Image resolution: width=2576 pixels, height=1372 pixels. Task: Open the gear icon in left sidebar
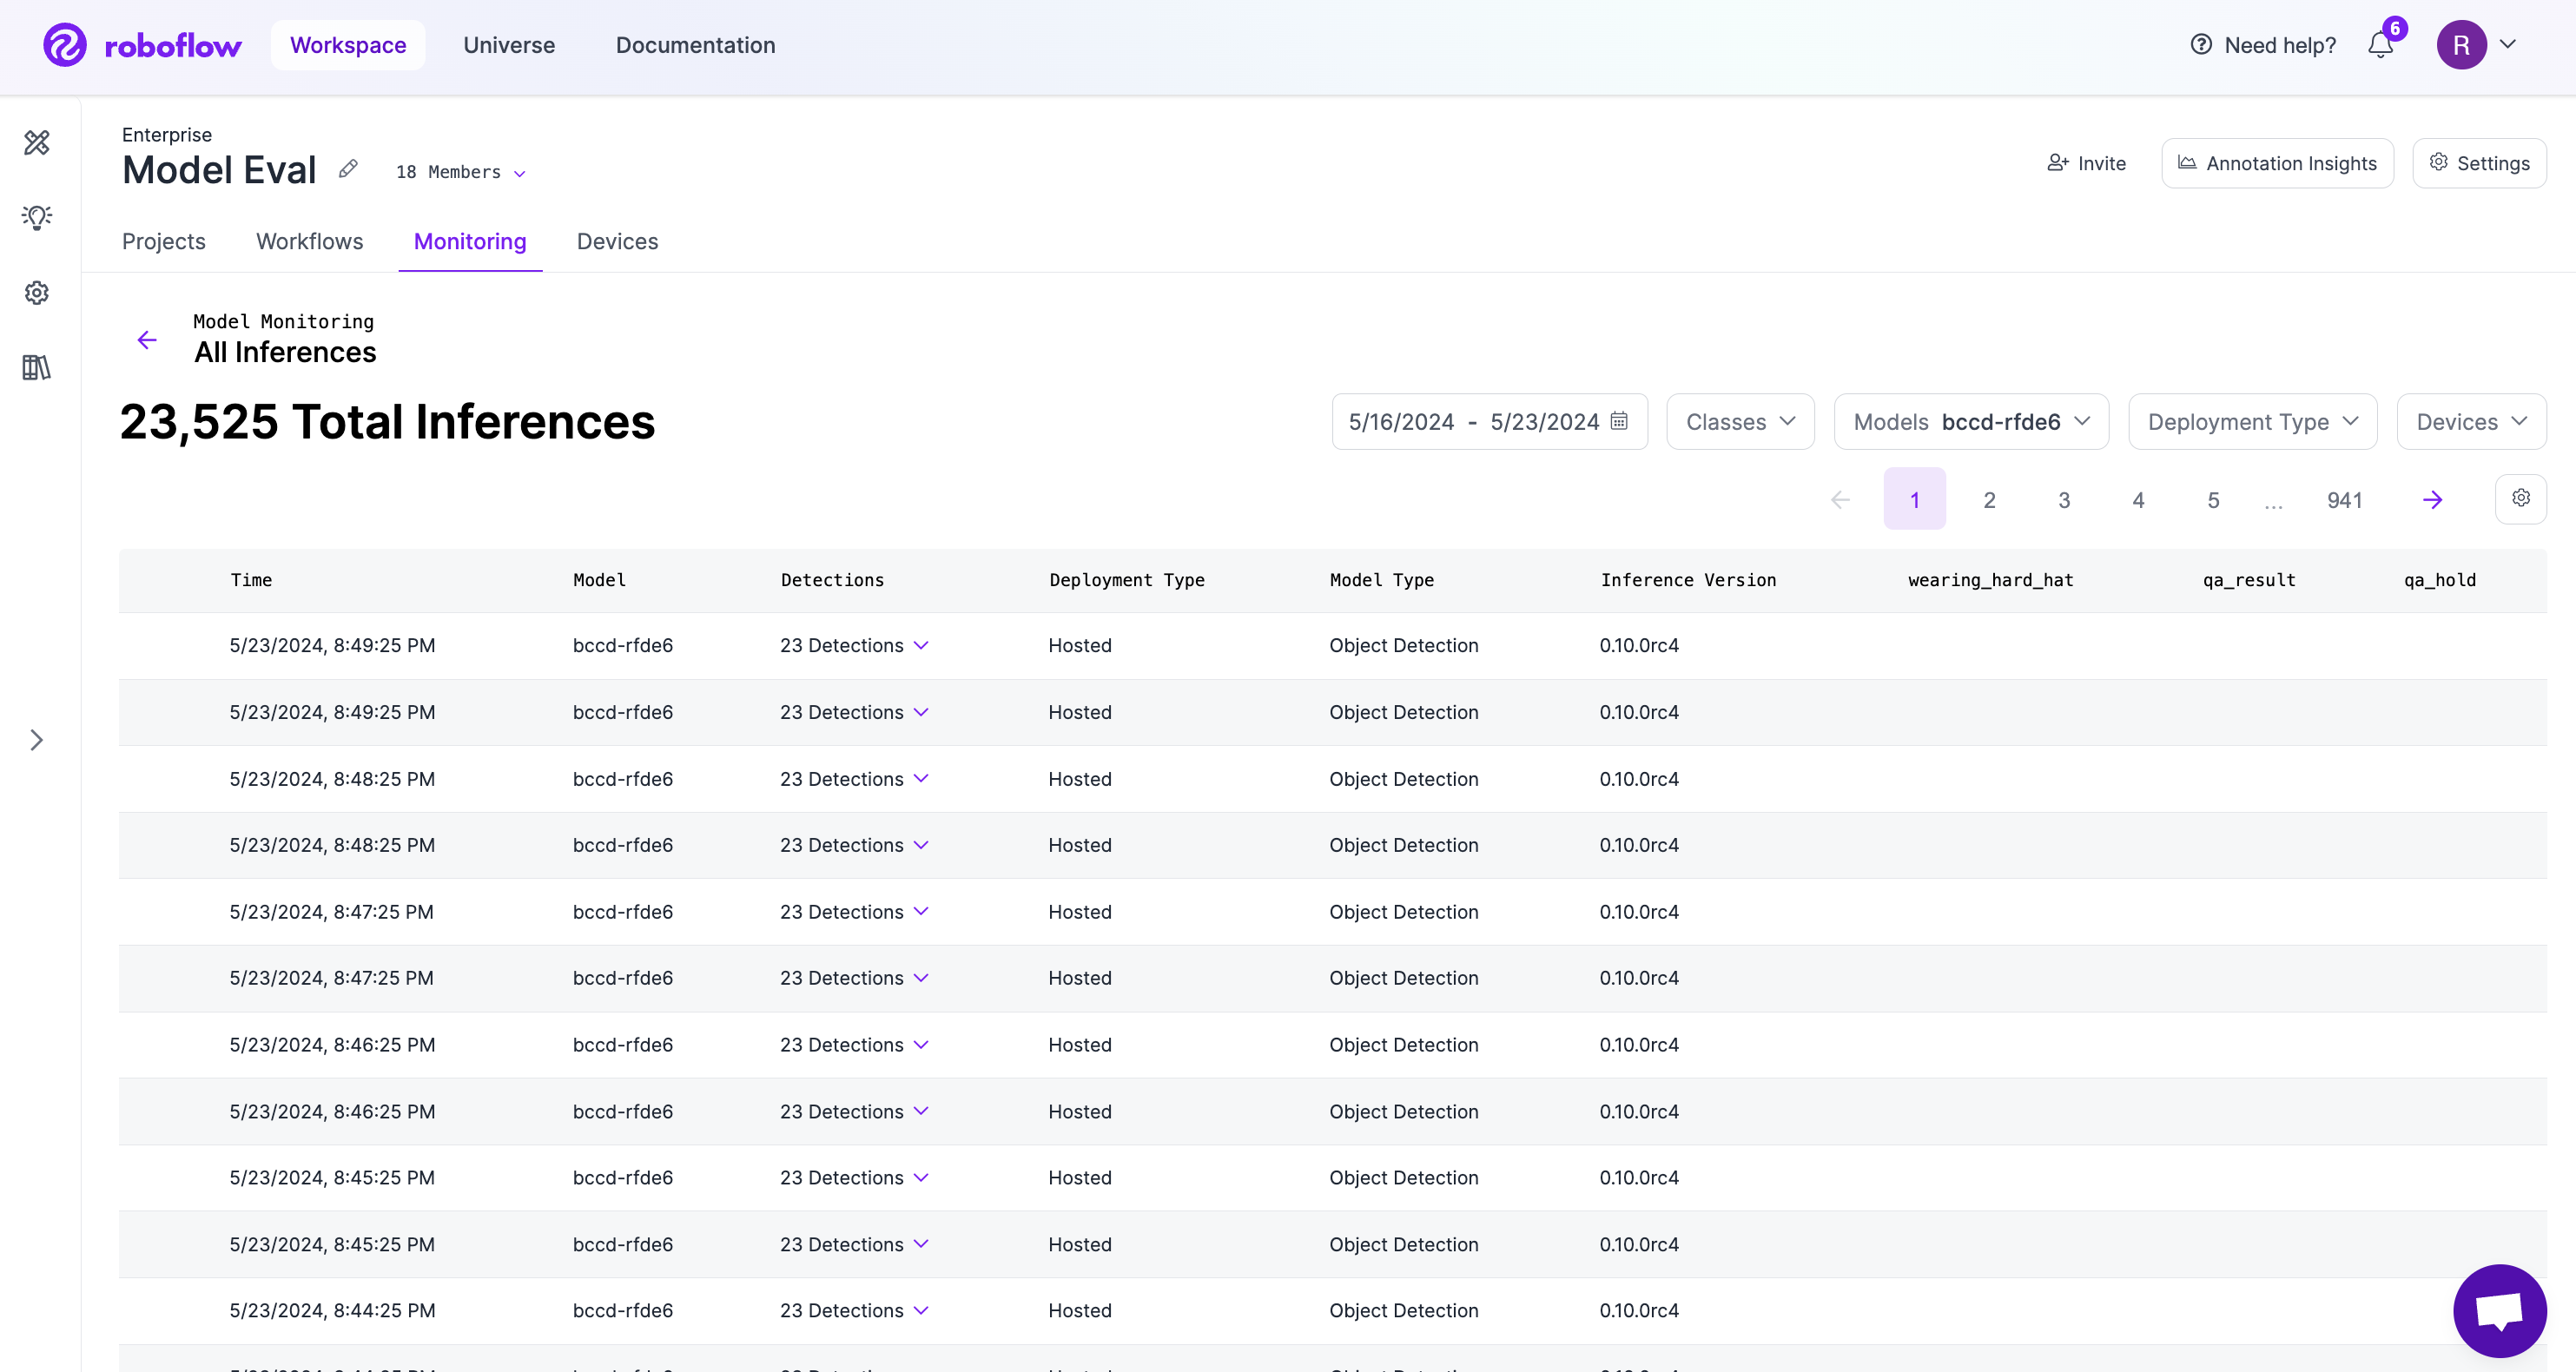[37, 293]
